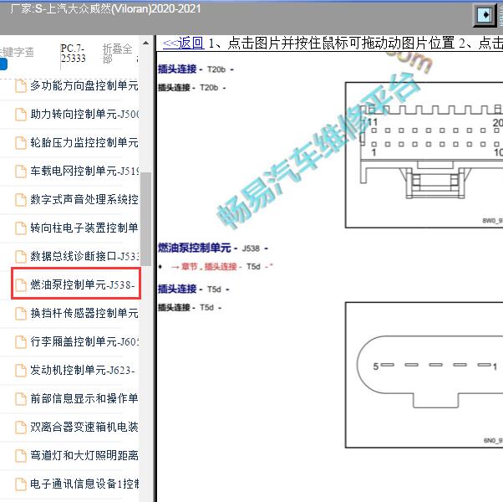The width and height of the screenshot is (503, 502).
Task: Click document icon beside 多功能方向盘控制单元
Action: [x=21, y=86]
